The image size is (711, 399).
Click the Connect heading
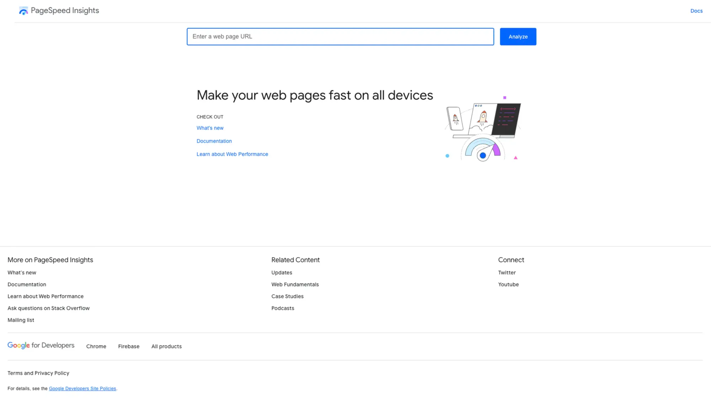tap(511, 260)
